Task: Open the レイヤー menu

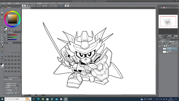Action: coord(33,3)
